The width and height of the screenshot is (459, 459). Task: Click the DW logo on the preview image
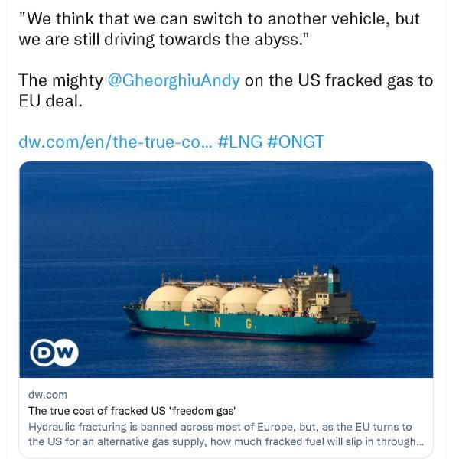tap(54, 353)
